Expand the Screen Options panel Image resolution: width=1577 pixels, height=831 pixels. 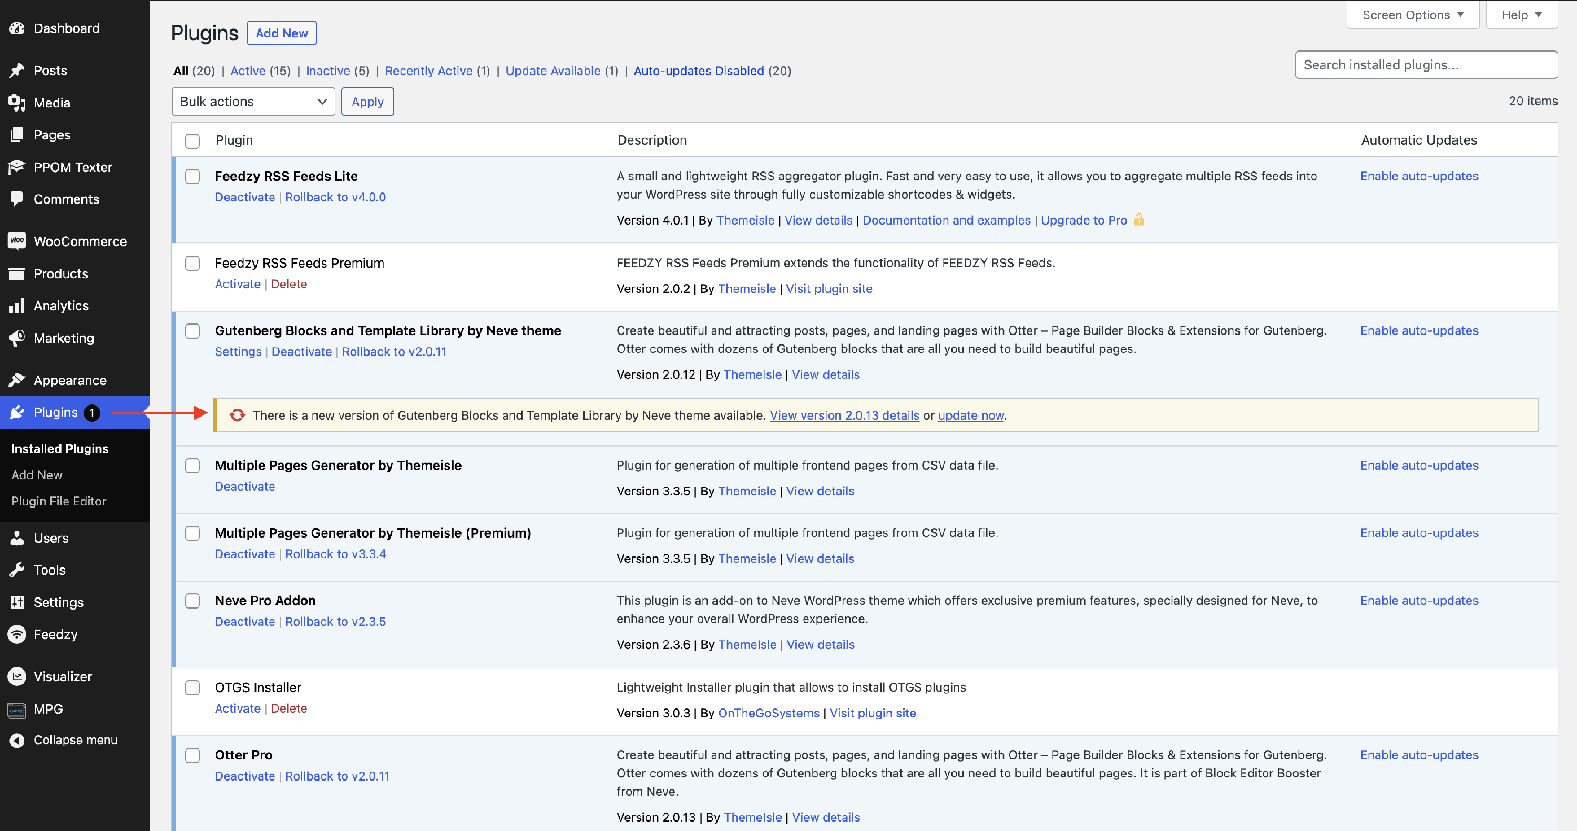coord(1412,15)
